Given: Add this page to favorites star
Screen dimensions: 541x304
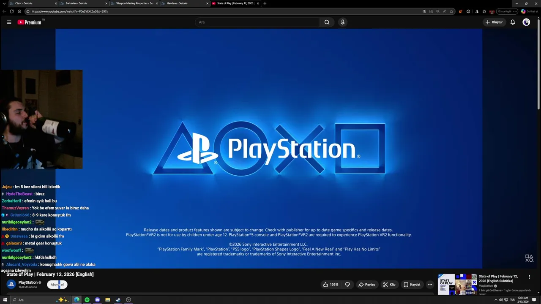Looking at the screenshot, I should (x=451, y=11).
